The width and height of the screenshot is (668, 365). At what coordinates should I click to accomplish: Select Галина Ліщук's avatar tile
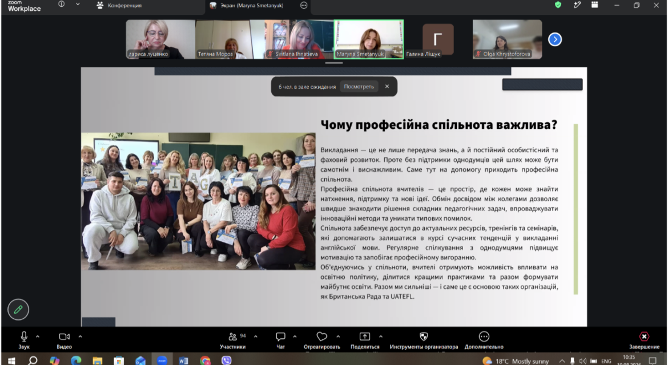[x=438, y=39]
